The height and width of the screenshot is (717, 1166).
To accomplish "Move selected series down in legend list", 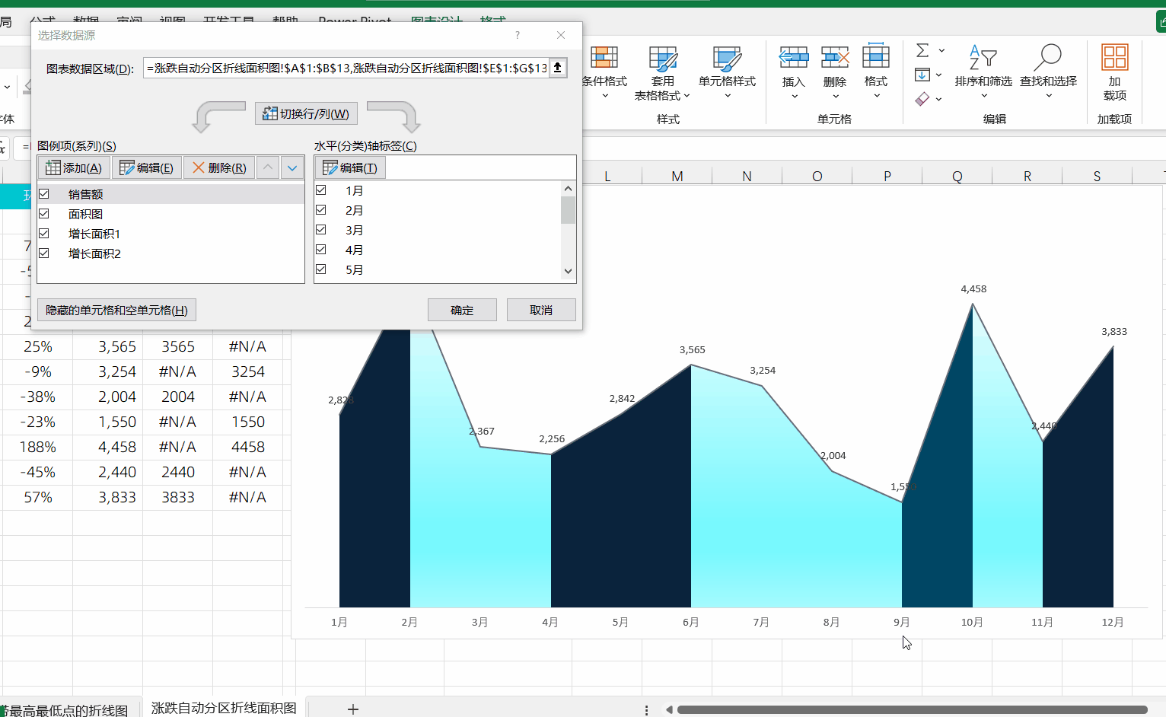I will click(292, 167).
